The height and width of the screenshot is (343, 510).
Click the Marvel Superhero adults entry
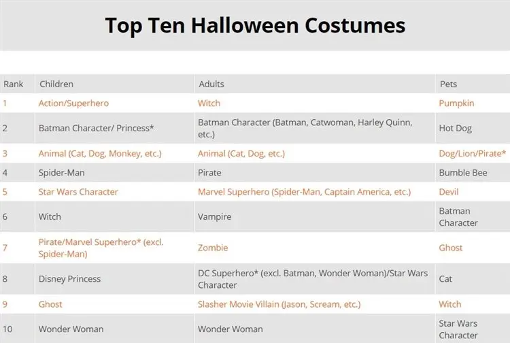(304, 192)
